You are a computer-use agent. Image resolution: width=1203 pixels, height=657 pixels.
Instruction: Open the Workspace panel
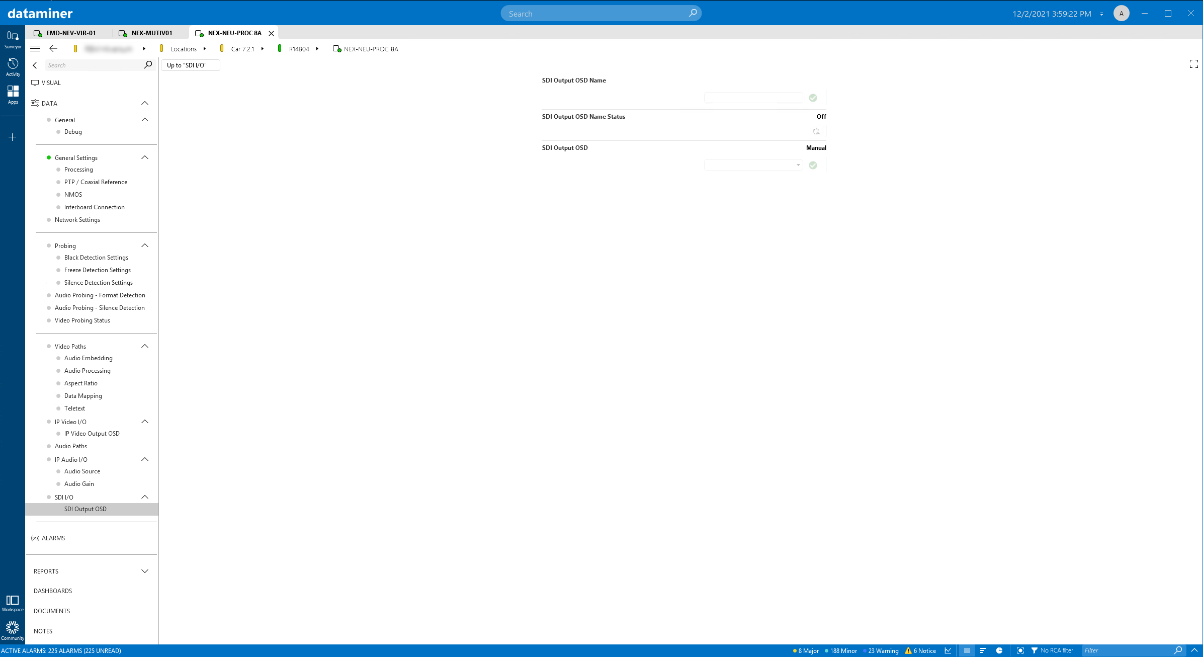point(13,603)
